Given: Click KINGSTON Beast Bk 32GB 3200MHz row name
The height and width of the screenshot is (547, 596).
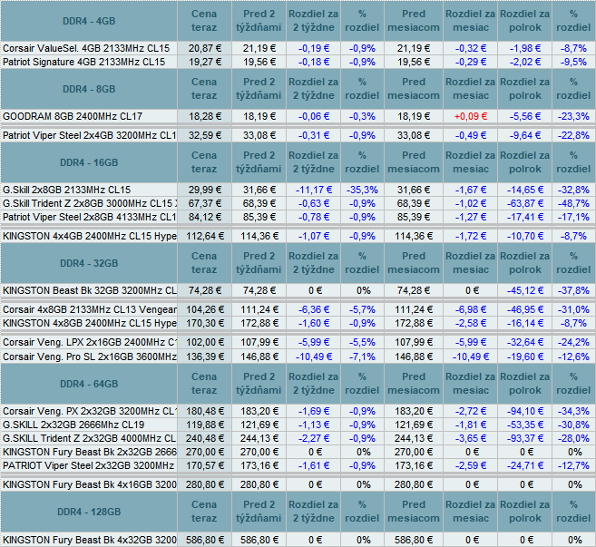Looking at the screenshot, I should [x=89, y=290].
